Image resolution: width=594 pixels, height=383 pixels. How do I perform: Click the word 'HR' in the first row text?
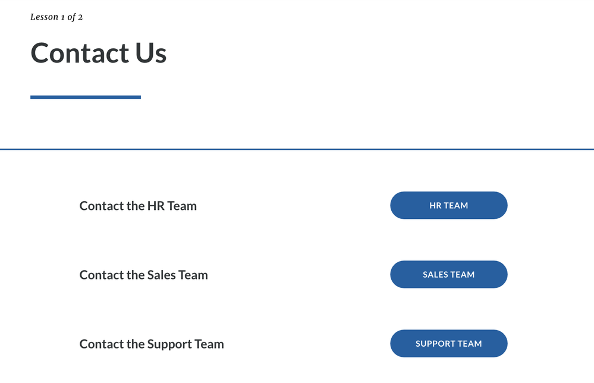click(154, 206)
